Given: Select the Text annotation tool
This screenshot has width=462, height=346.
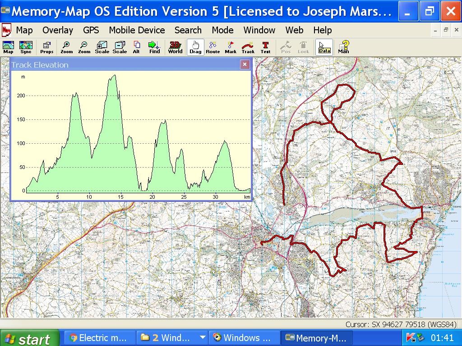Looking at the screenshot, I should [x=265, y=47].
